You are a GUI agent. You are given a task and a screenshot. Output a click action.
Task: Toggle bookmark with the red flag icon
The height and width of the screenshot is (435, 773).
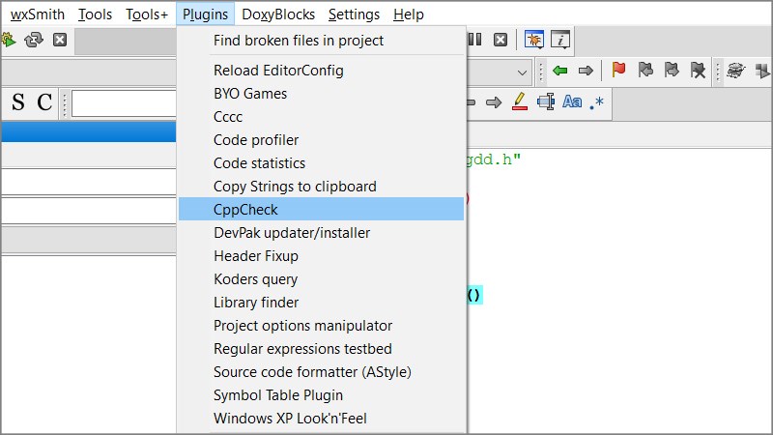point(618,71)
